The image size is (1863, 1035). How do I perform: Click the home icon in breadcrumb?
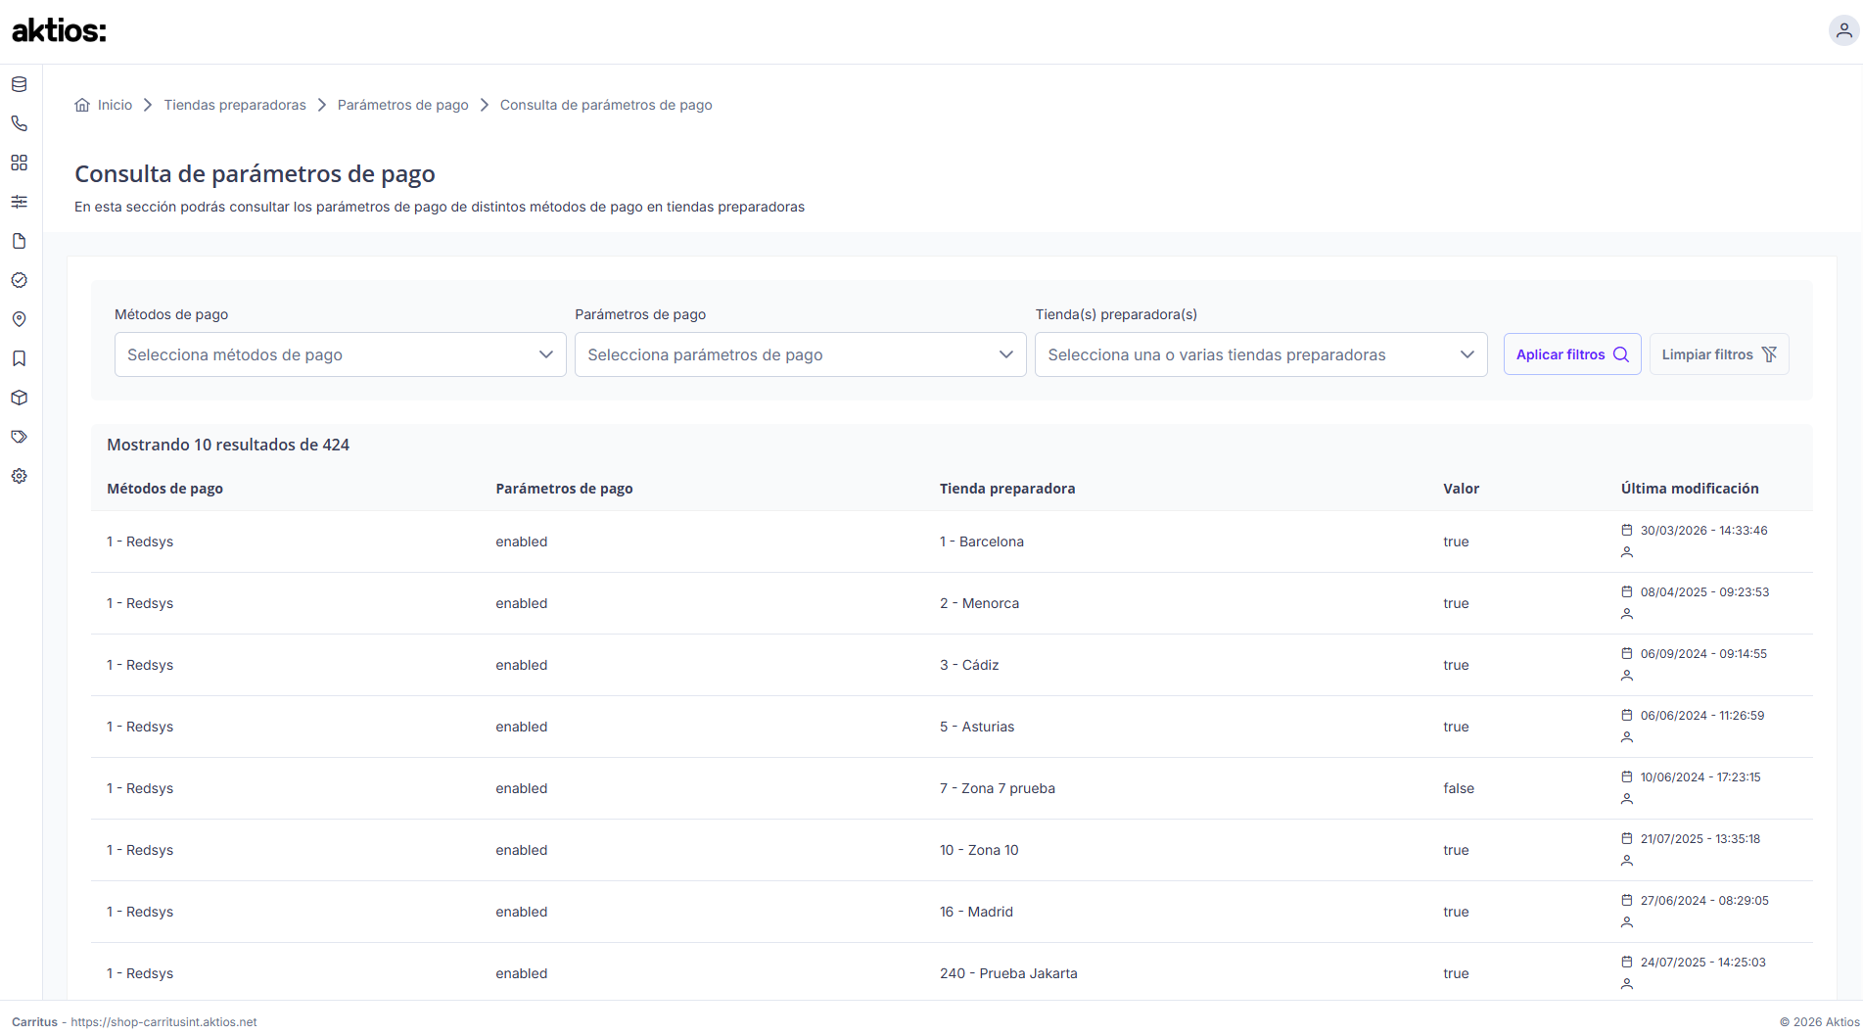click(x=82, y=105)
